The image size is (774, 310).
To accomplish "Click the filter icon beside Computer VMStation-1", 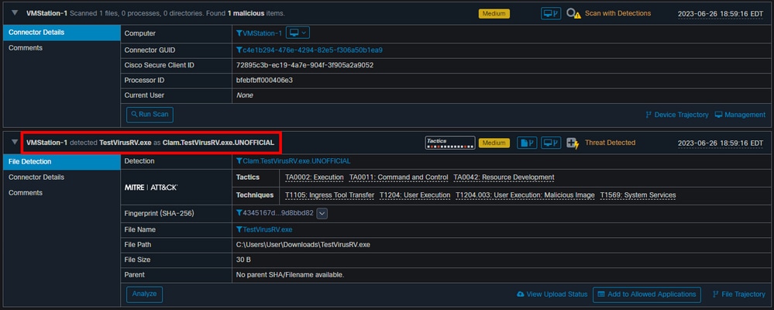I will pos(239,33).
